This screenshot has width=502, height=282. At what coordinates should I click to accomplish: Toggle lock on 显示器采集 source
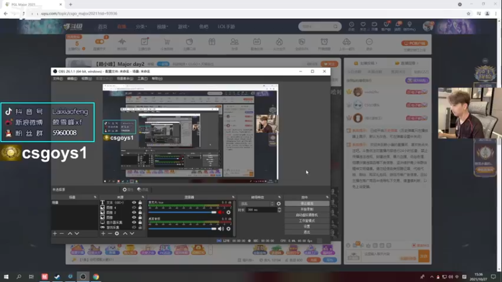coord(140,222)
